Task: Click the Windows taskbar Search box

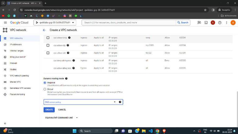Action: pos(95,131)
